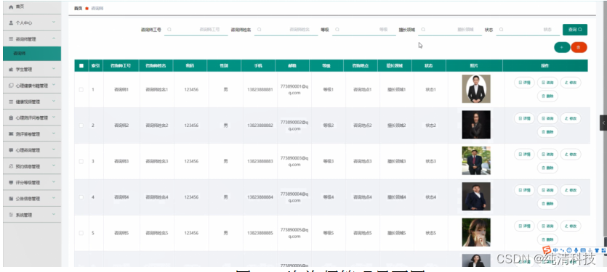
Task: Click the search icon in 擅长领域 field
Action: (423, 29)
